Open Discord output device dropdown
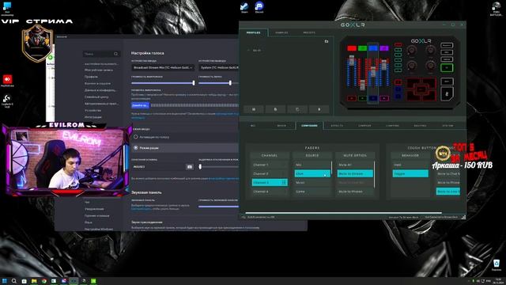 coord(218,67)
